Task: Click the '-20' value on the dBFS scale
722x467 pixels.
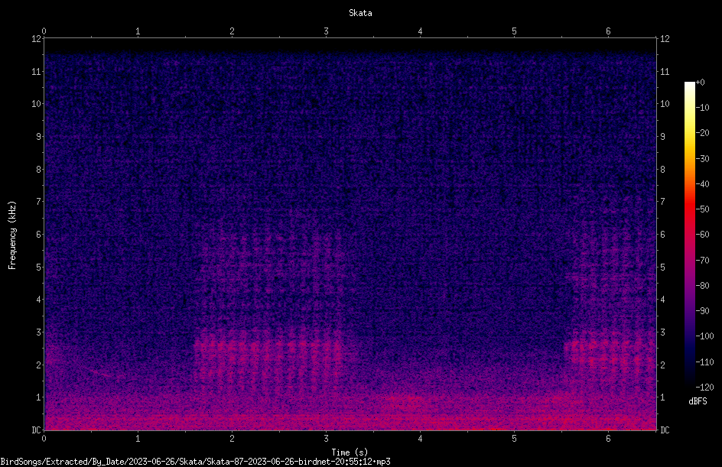Action: click(x=702, y=133)
